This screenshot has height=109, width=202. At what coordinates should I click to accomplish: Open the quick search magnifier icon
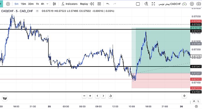pyautogui.click(x=146, y=4)
